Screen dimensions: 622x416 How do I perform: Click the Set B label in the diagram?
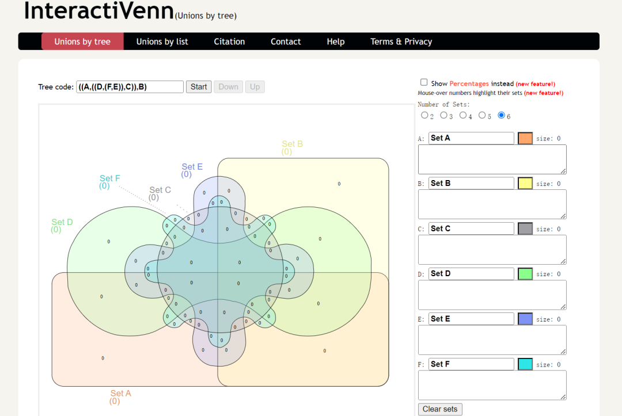293,144
